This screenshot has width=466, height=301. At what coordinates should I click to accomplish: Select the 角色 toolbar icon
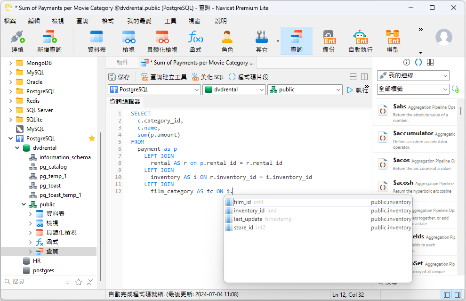click(x=226, y=41)
